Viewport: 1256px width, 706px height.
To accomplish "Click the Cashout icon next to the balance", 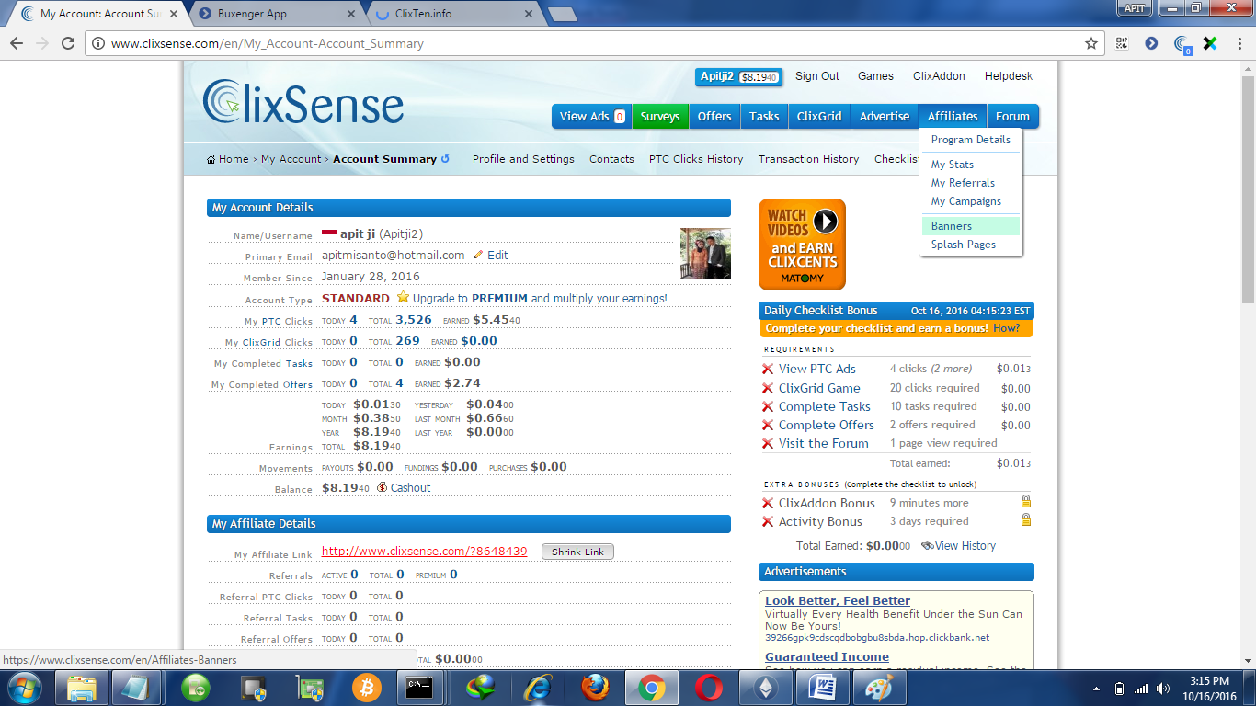I will (382, 488).
